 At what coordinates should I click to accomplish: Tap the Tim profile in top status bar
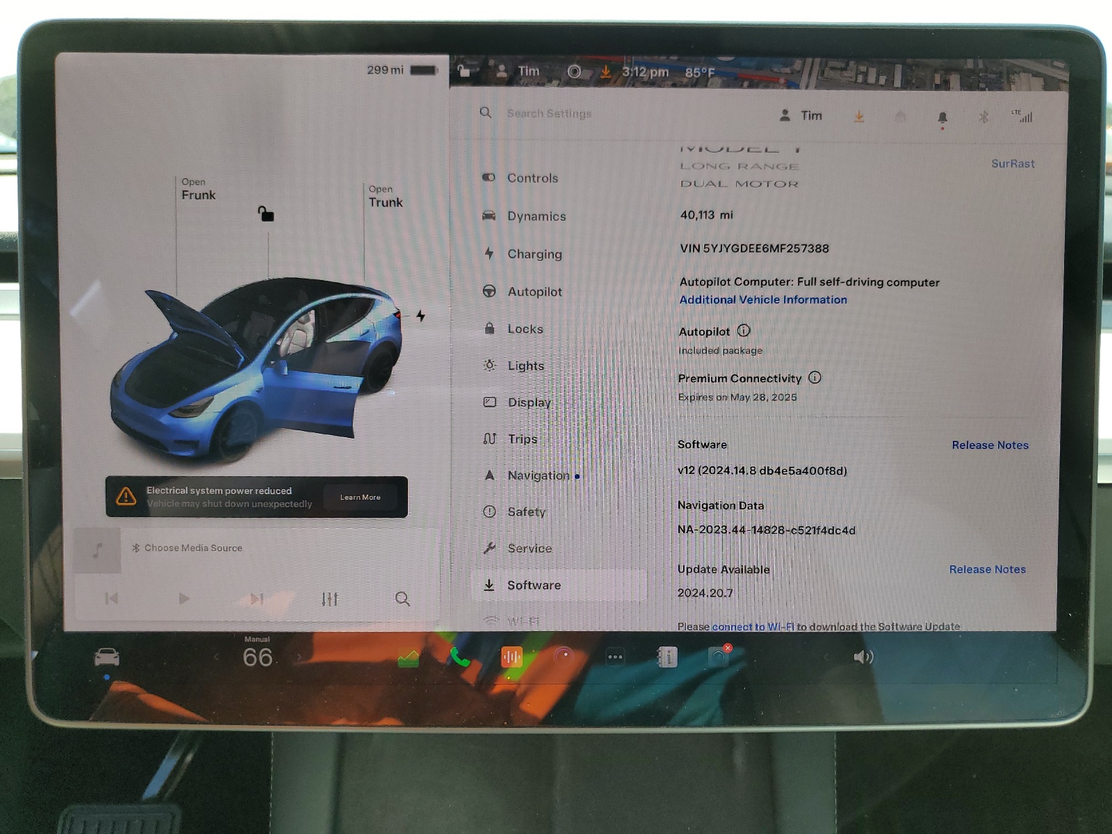pos(518,71)
